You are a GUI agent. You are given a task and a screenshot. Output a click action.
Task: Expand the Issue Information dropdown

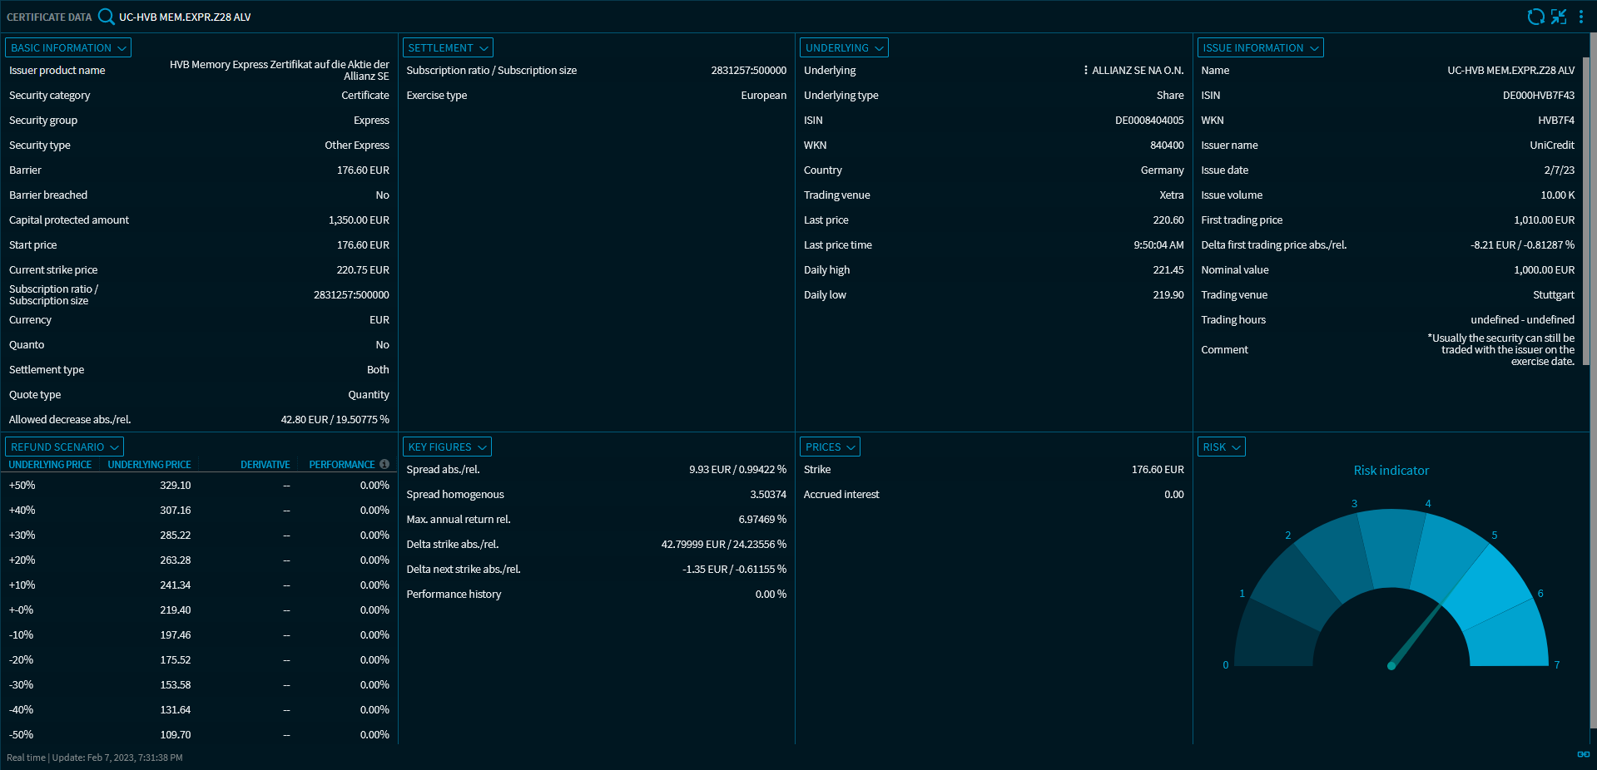point(1260,48)
